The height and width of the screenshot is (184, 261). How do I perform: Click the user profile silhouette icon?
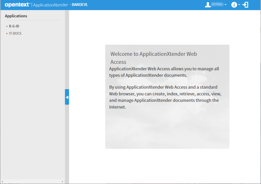208,5
